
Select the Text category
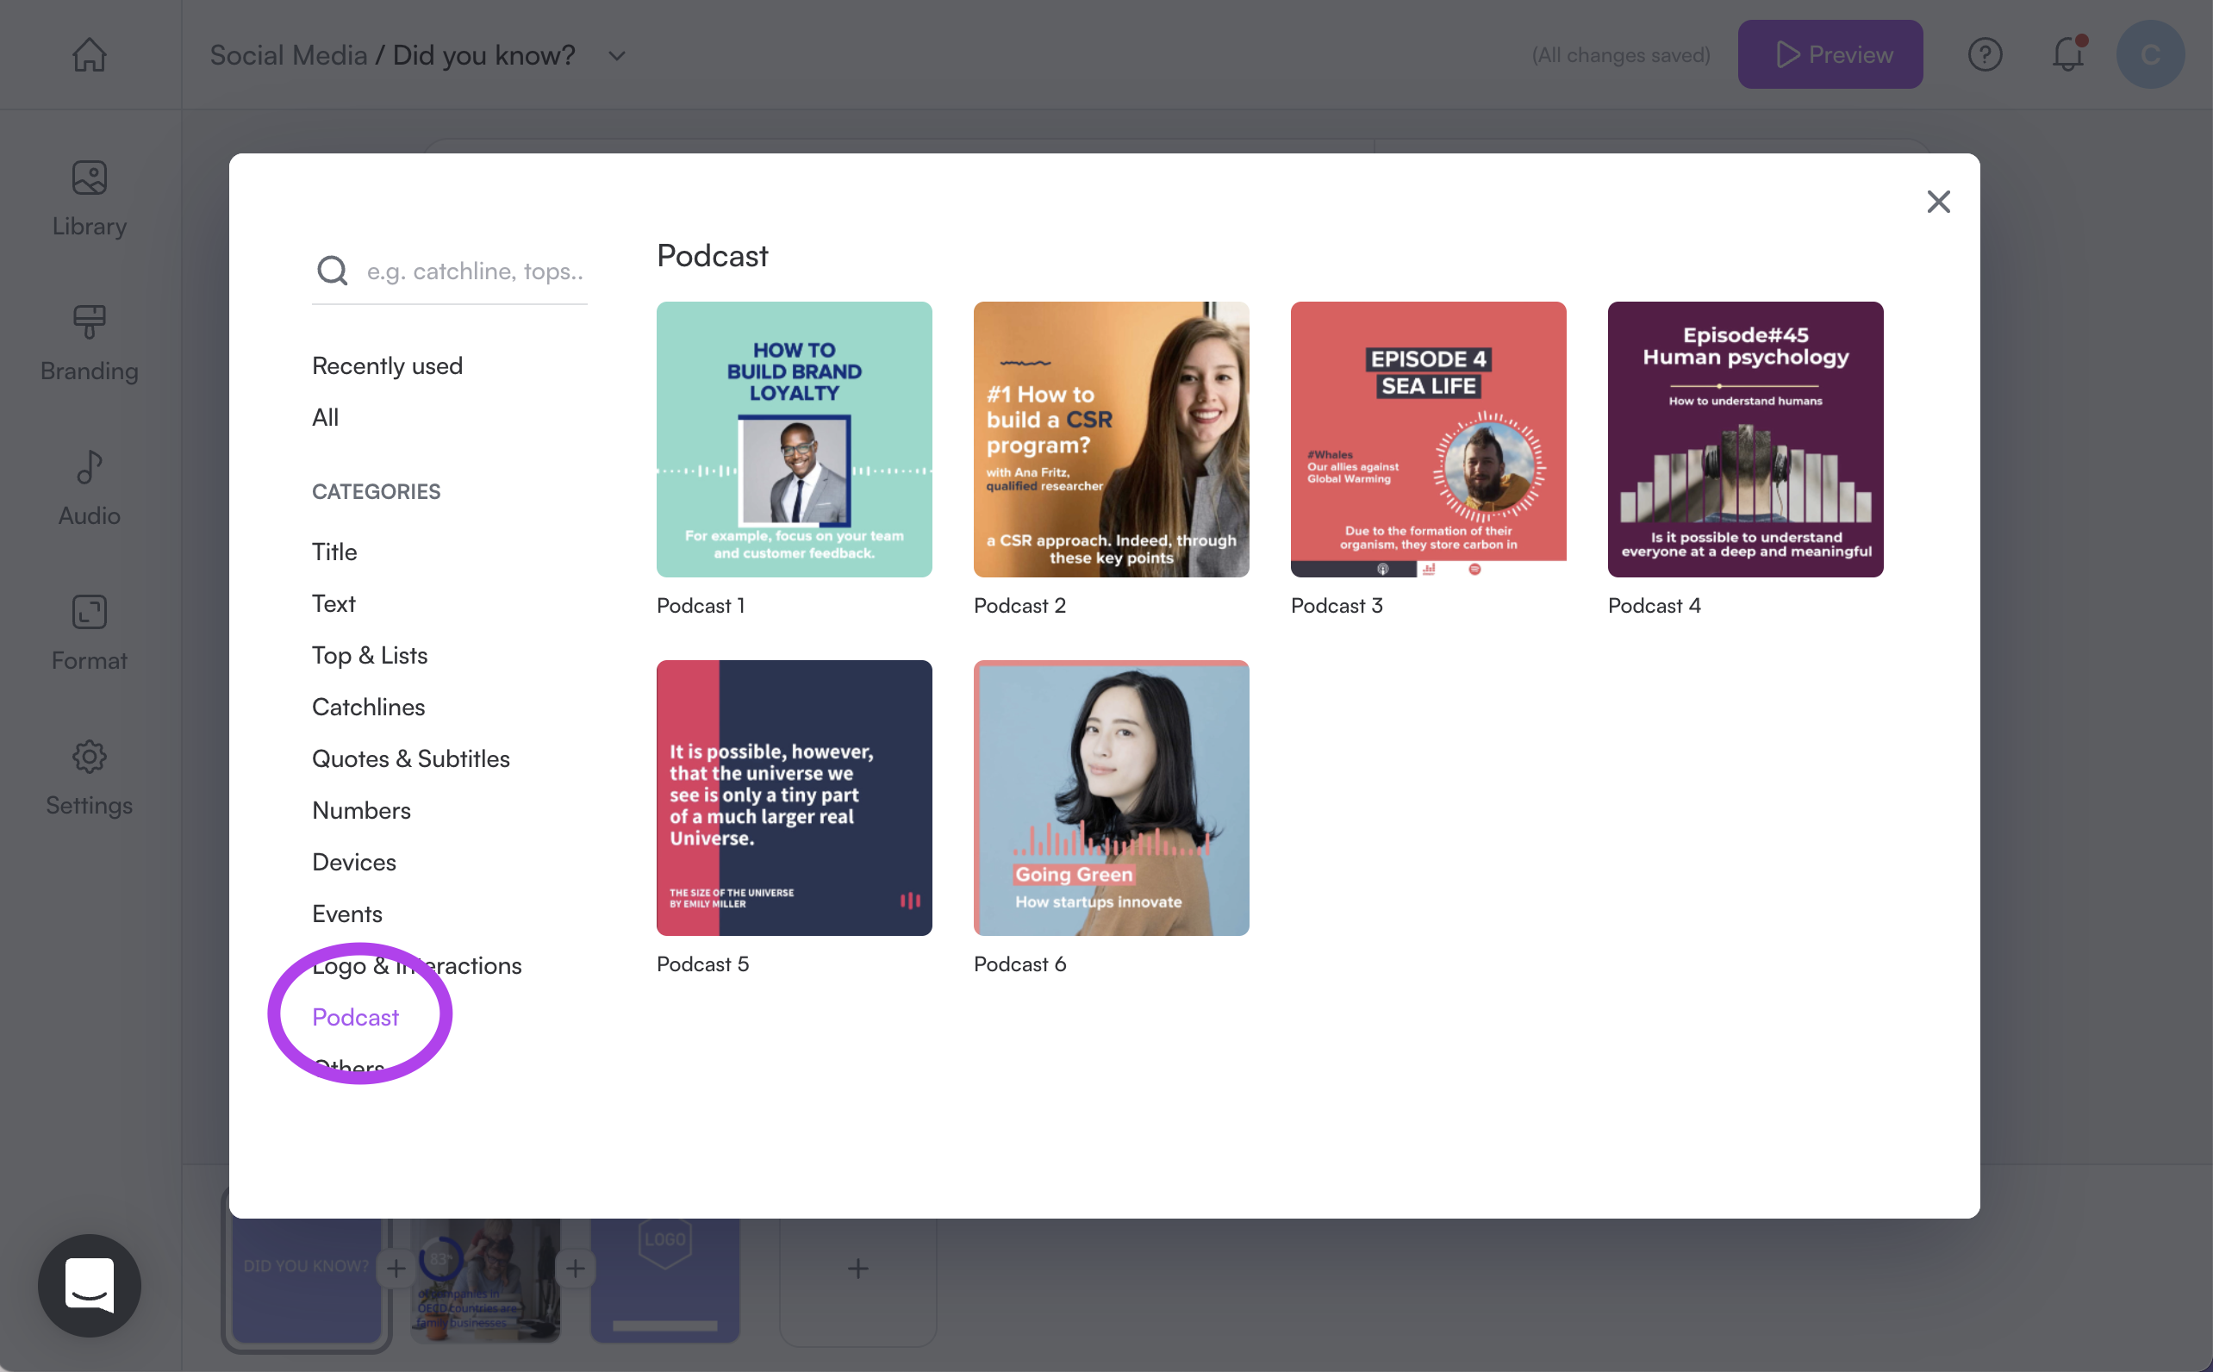pos(333,603)
